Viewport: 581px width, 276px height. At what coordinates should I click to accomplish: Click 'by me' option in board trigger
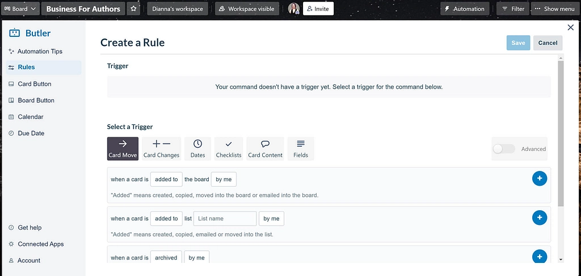pos(224,179)
